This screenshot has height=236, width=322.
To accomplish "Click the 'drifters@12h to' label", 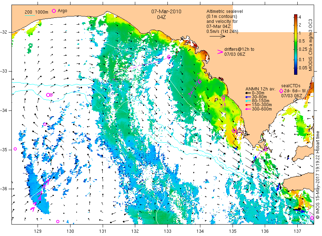I will point(239,49).
